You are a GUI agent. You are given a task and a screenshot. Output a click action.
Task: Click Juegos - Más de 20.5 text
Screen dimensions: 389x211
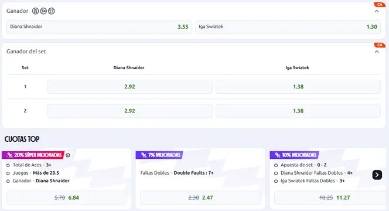(36, 173)
